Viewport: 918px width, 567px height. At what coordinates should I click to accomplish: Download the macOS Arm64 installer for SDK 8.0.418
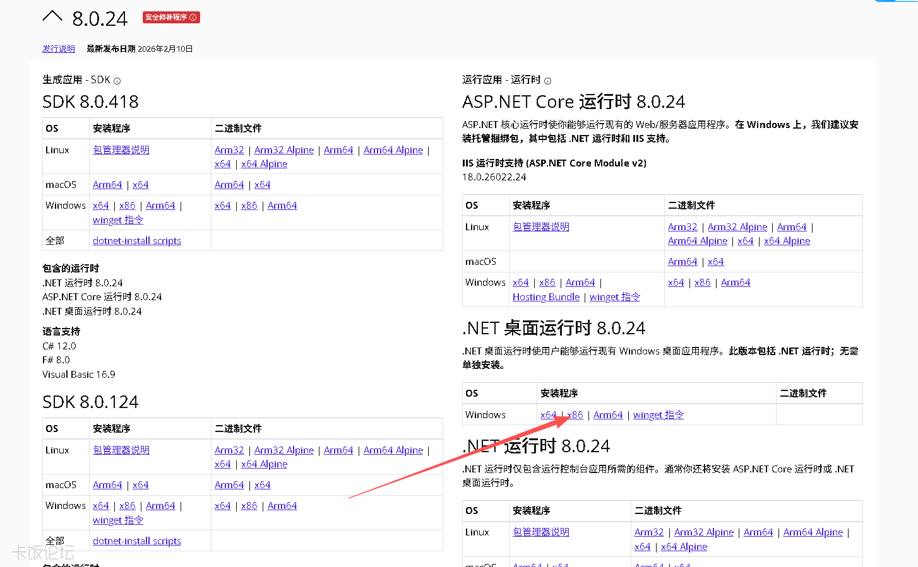(107, 184)
